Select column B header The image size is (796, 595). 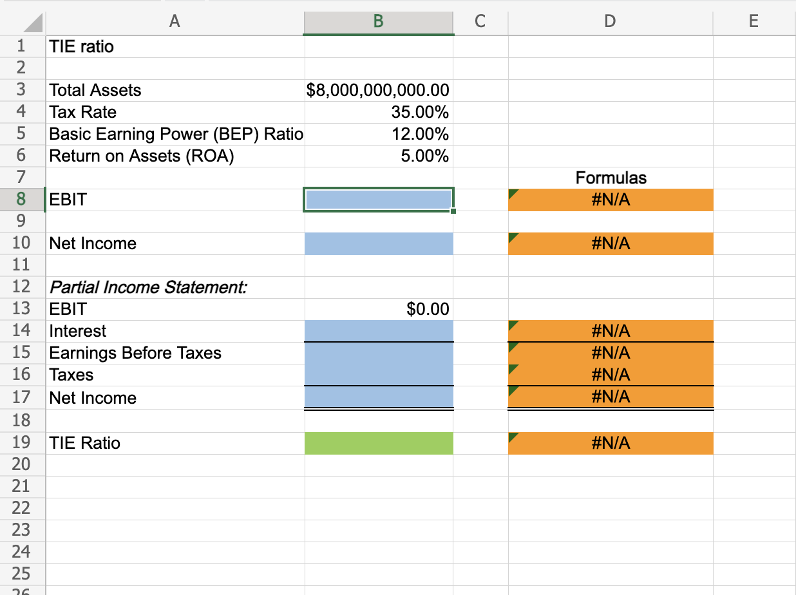click(378, 21)
